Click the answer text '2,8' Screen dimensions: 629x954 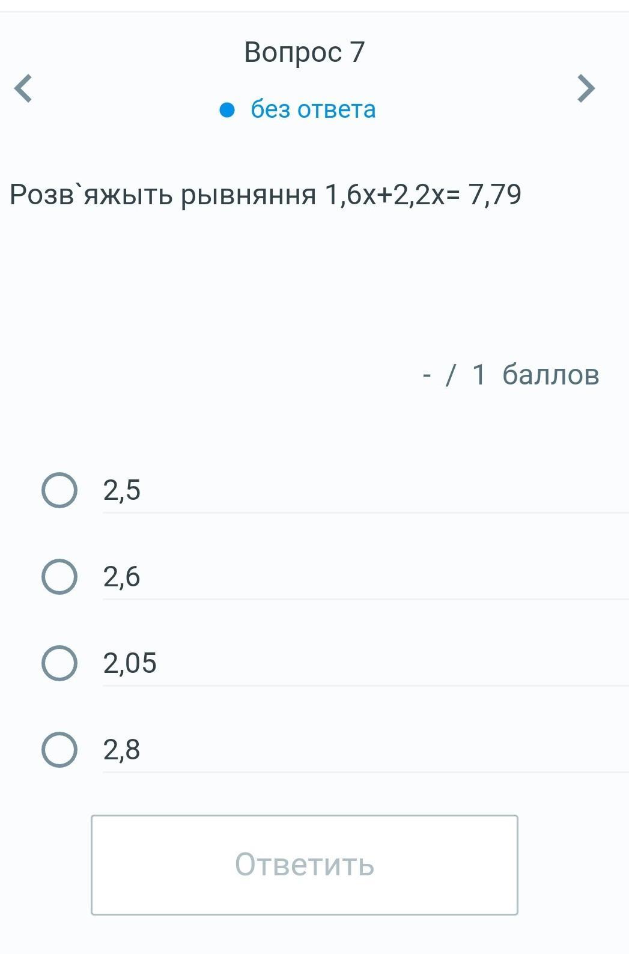122,750
